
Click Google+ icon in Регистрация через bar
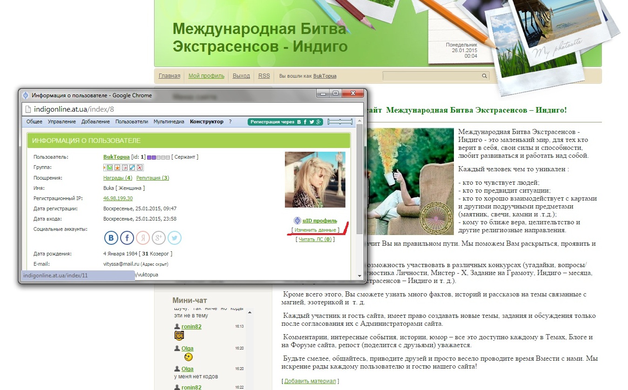click(x=318, y=122)
